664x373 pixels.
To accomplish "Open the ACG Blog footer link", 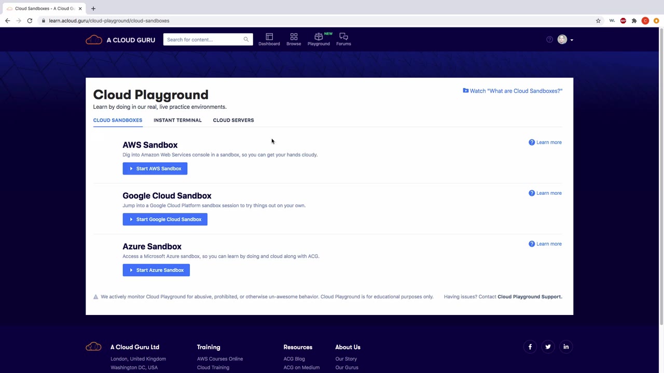I will click(x=294, y=358).
